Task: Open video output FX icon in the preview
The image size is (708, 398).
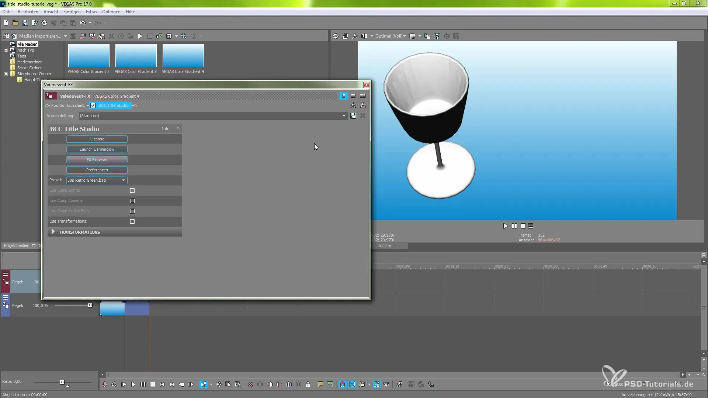Action: point(355,36)
